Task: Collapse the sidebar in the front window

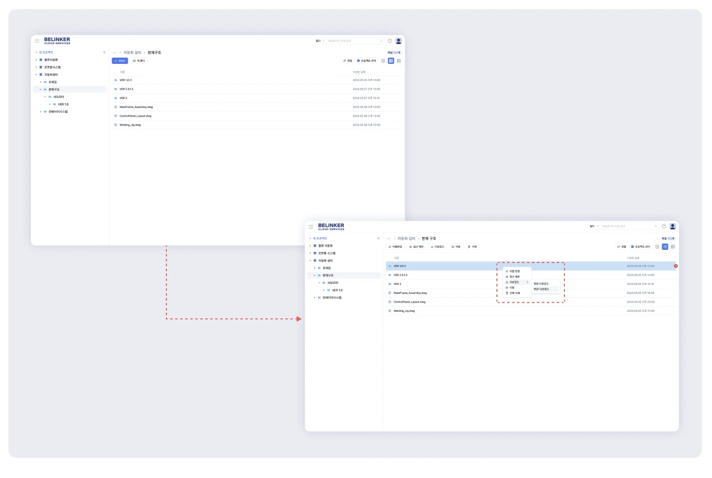Action: click(x=378, y=238)
